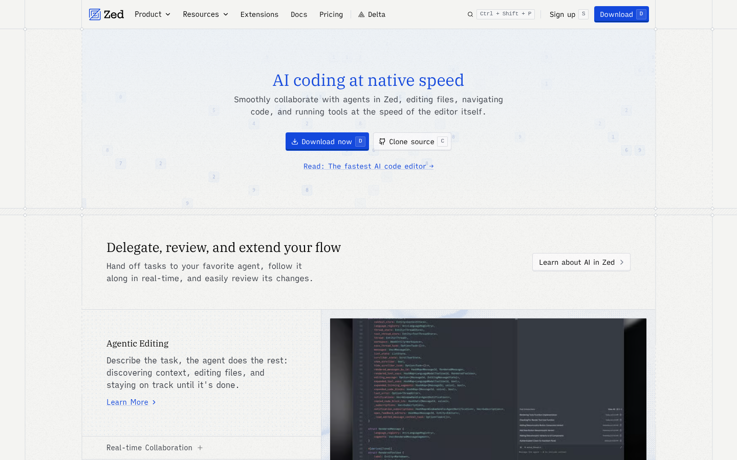737x460 pixels.
Task: Click the Sign up link
Action: [x=569, y=14]
